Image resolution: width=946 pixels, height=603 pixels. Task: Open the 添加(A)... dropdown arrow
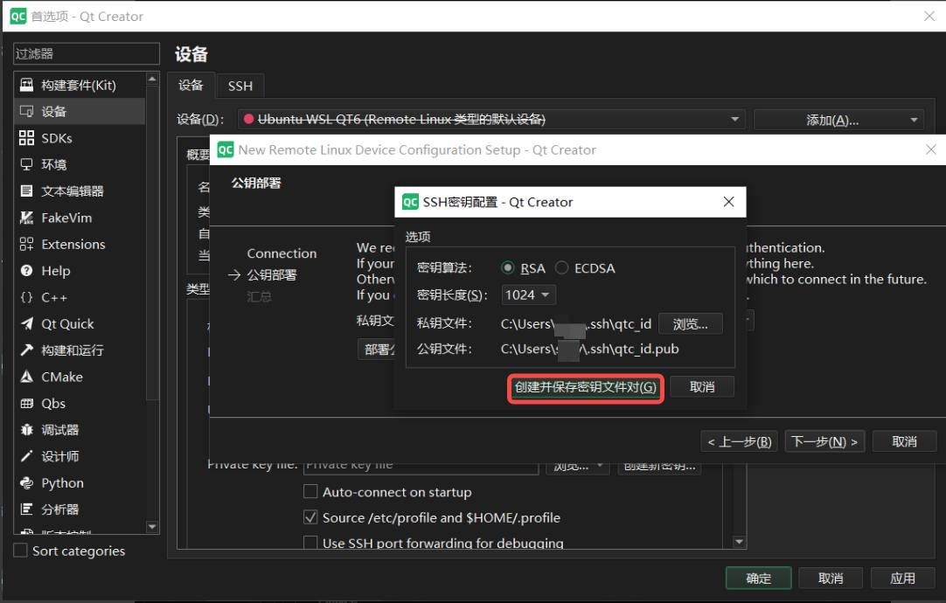[x=914, y=120]
